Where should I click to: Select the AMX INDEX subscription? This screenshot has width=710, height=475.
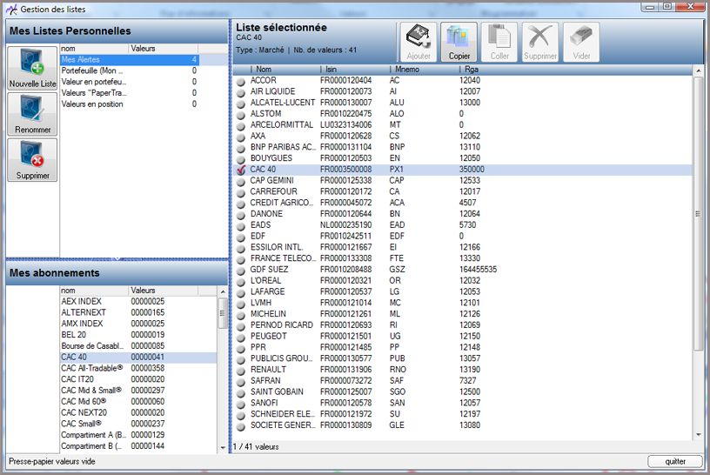(x=138, y=324)
